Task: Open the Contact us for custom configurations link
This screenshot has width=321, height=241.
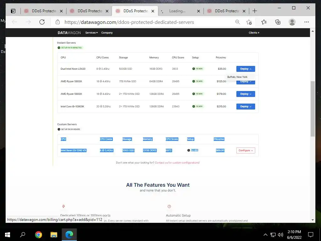Action: 177,163
